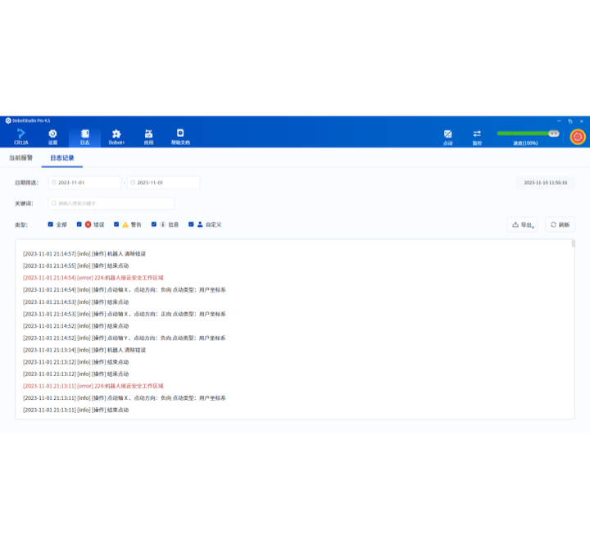The image size is (590, 549).
Task: Uncheck the 错误 error type checkbox
Action: coord(79,224)
